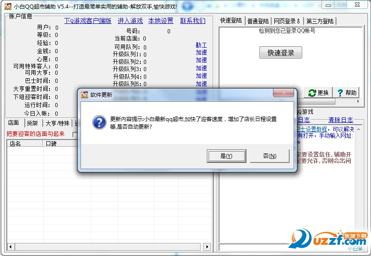Click the 日志 link in the log panel
The height and width of the screenshot is (256, 371).
[304, 120]
